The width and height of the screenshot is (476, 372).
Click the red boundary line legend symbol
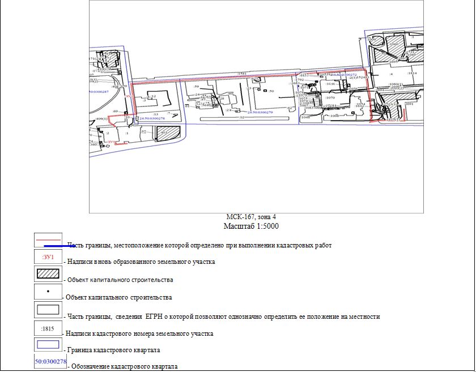[48, 240]
